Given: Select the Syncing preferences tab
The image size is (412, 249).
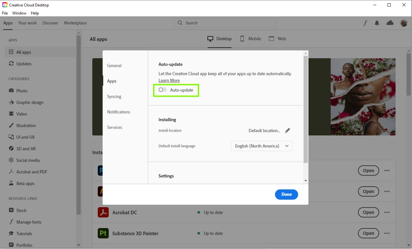Looking at the screenshot, I should click(114, 97).
